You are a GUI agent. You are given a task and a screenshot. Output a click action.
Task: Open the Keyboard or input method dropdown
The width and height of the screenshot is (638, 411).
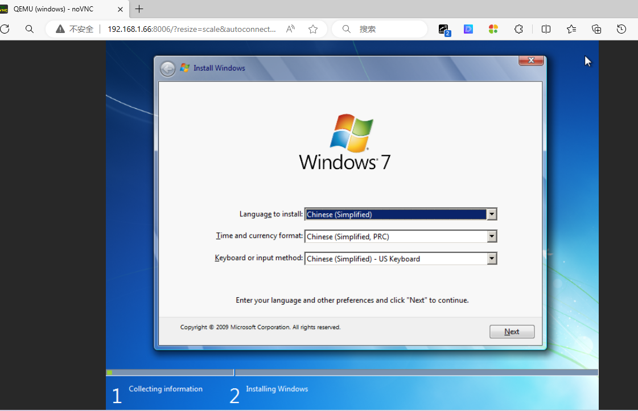point(492,258)
